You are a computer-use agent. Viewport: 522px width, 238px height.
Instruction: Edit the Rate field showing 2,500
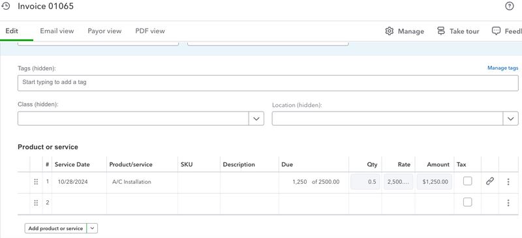click(x=398, y=182)
